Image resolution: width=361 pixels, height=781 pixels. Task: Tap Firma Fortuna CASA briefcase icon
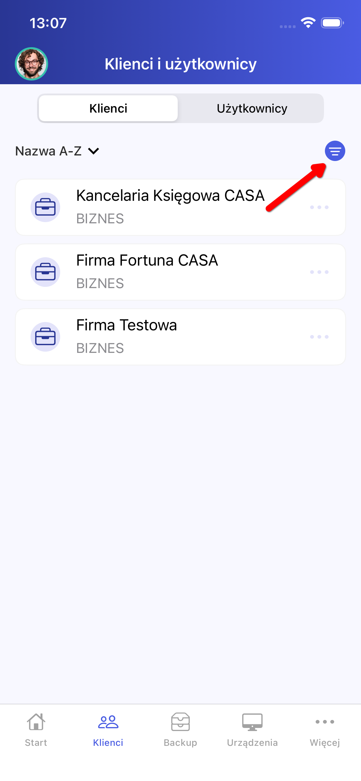point(45,272)
